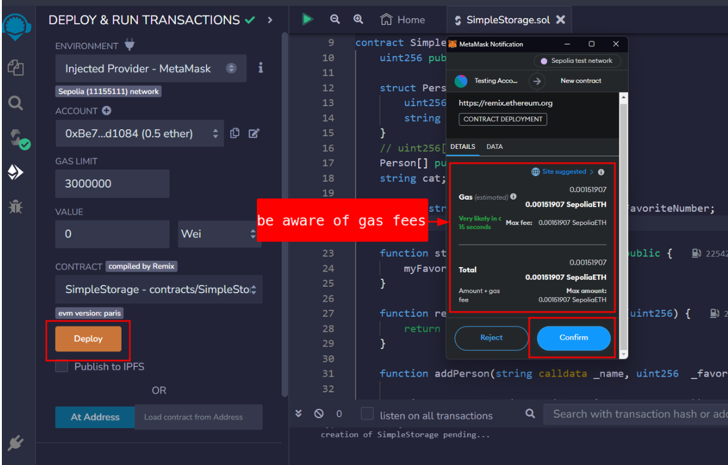Open the Plugin manager plug icon

click(x=16, y=443)
